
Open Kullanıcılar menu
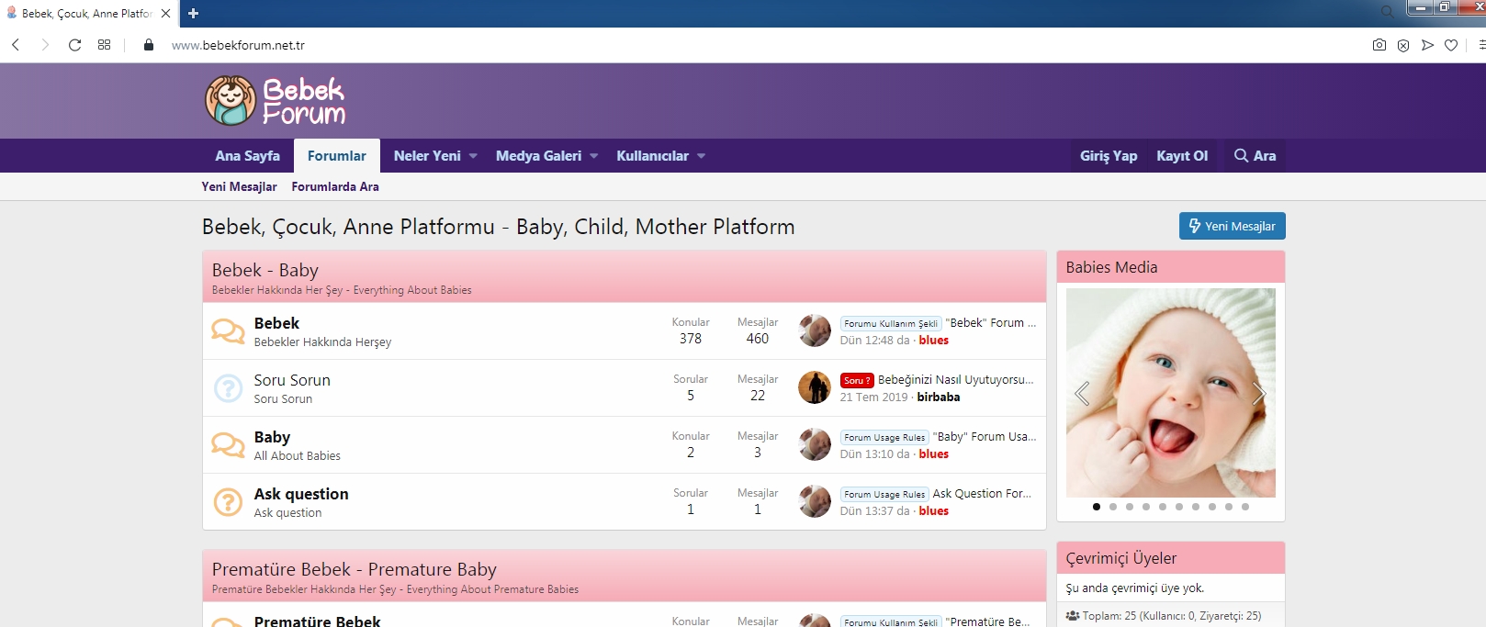(652, 156)
